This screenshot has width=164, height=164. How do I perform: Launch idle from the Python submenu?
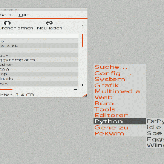pyautogui.click(x=155, y=128)
